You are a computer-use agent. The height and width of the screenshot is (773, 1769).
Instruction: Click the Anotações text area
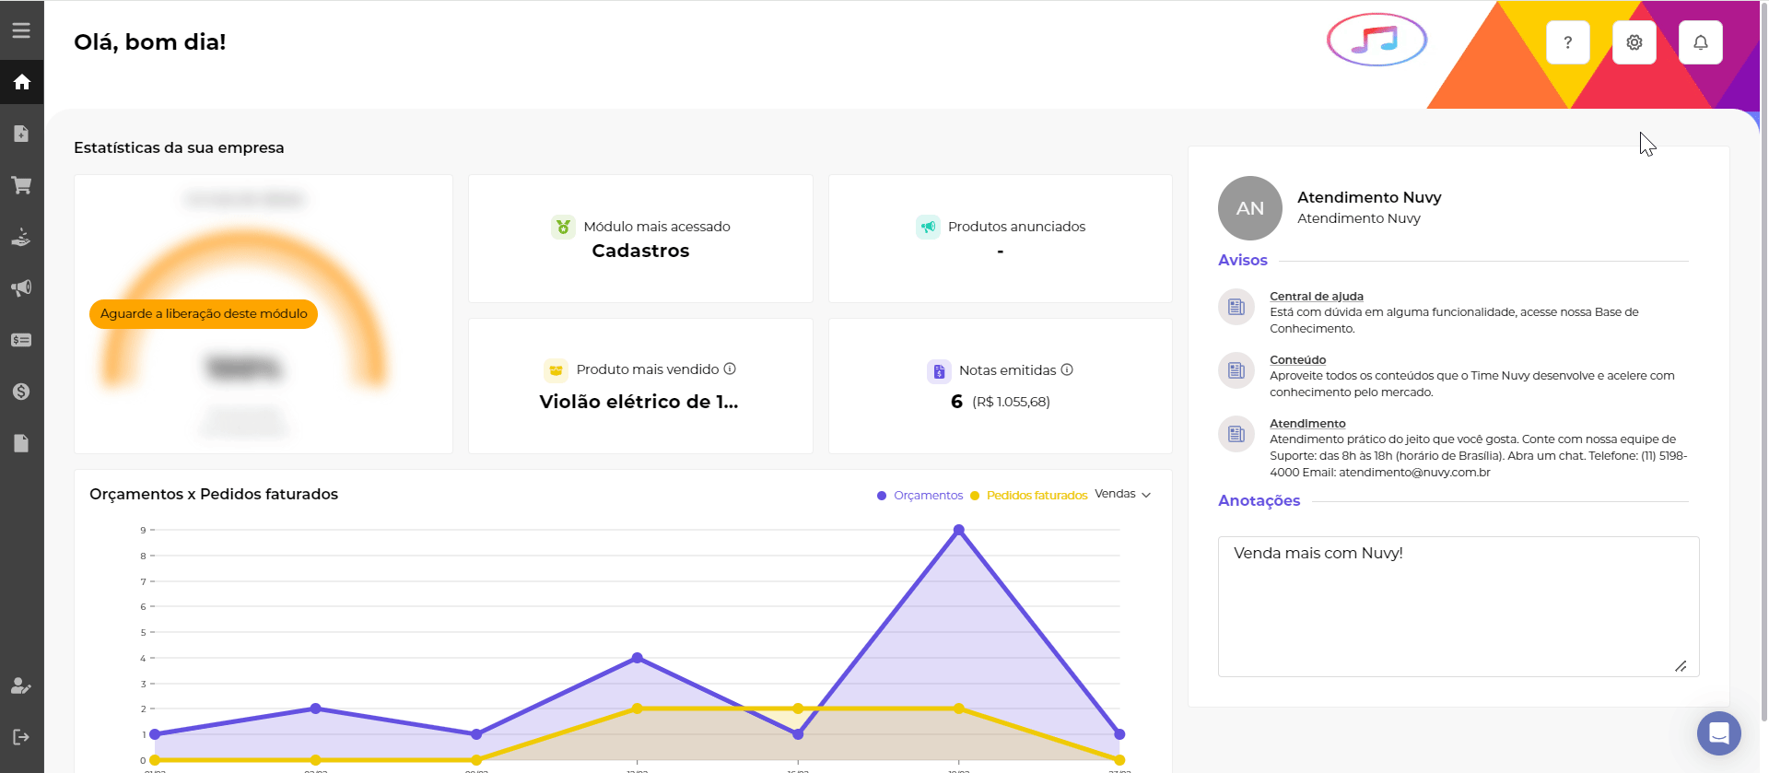tap(1458, 606)
